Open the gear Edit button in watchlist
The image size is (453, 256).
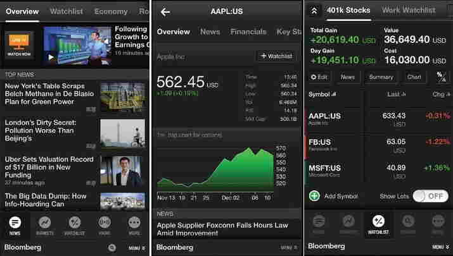point(319,77)
